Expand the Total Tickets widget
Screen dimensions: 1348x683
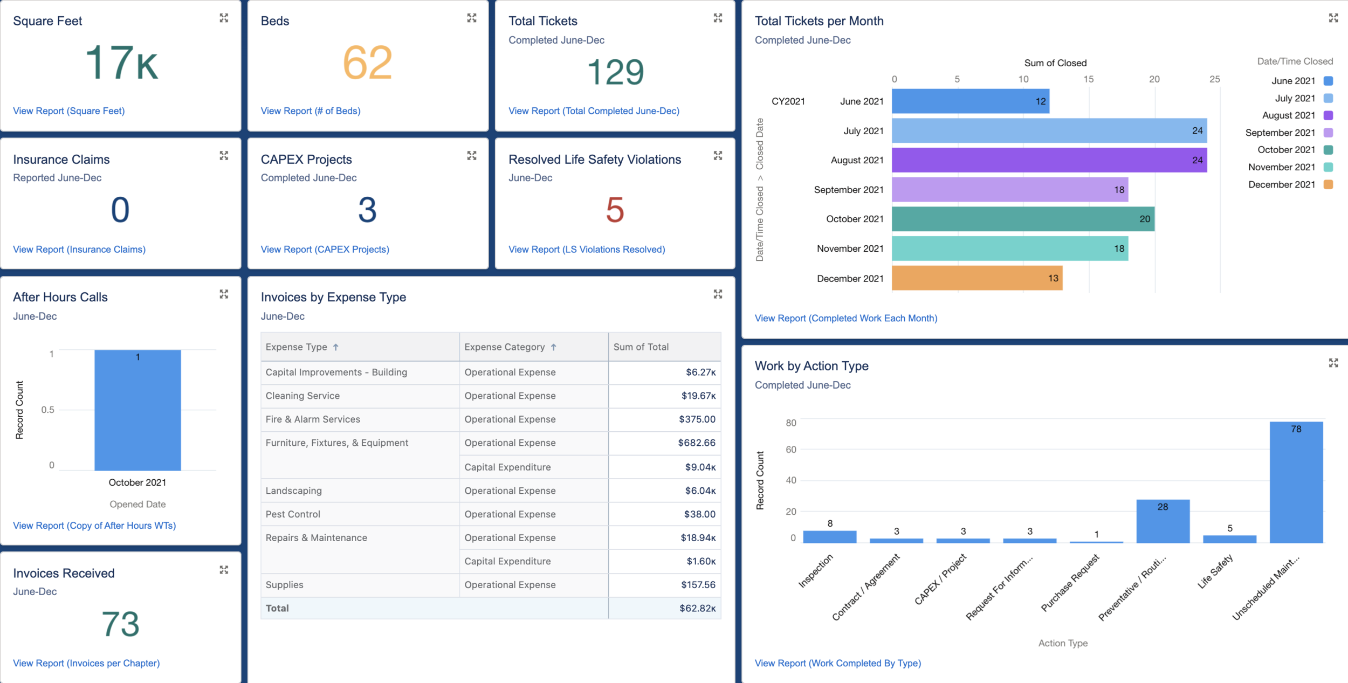click(718, 18)
